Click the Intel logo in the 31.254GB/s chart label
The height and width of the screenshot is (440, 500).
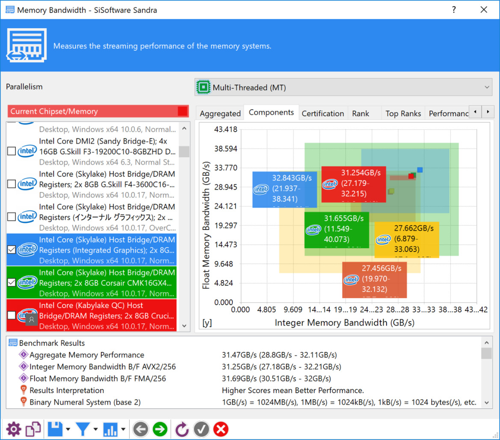point(330,184)
